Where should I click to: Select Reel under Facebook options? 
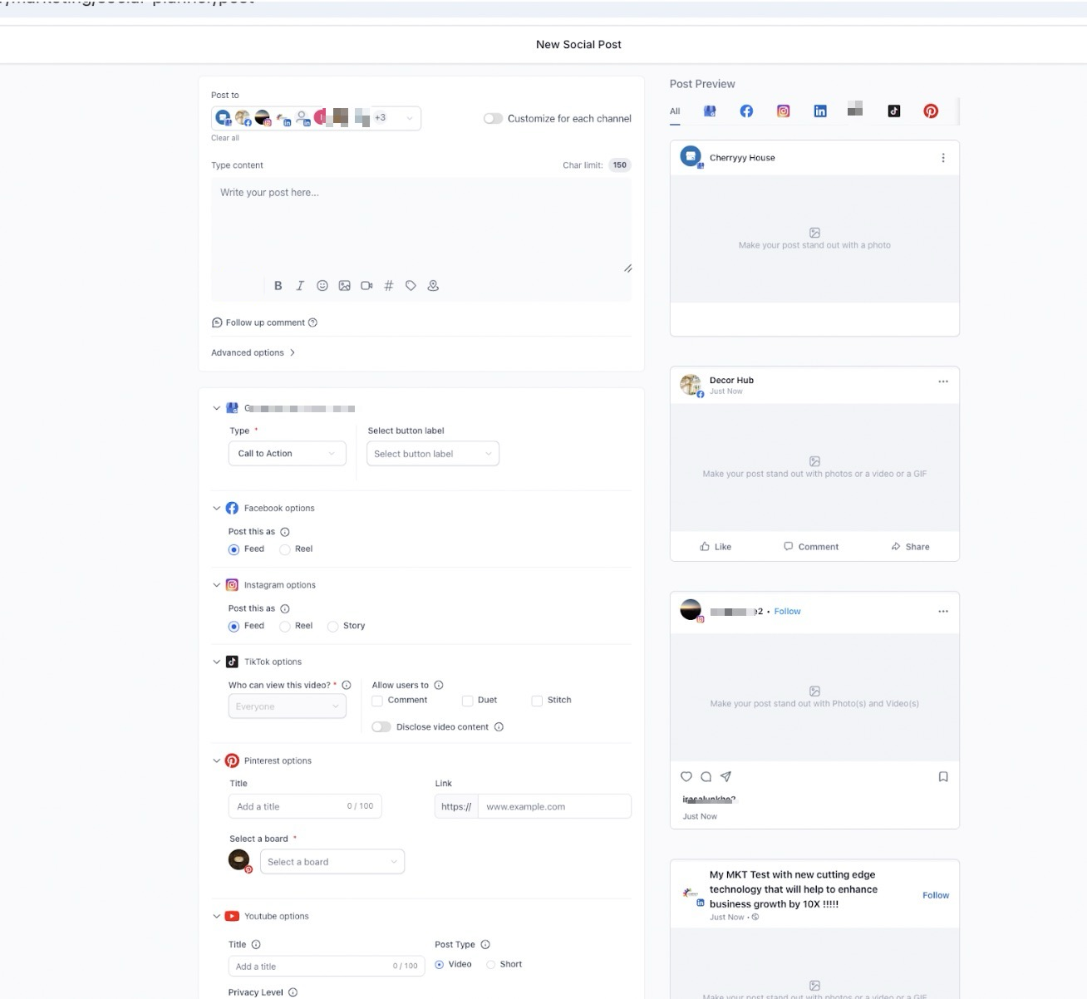tap(285, 549)
